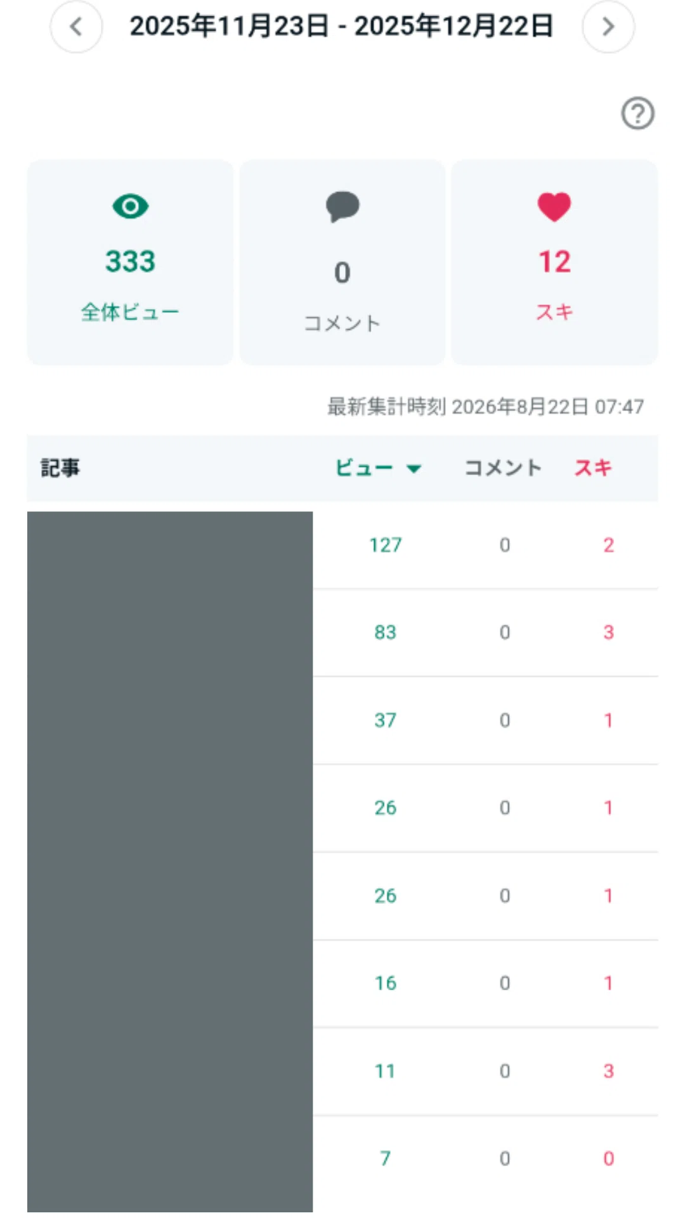Select the date range 2025年11月23日 - 2025年12月22日
This screenshot has height=1218, width=685.
(342, 26)
